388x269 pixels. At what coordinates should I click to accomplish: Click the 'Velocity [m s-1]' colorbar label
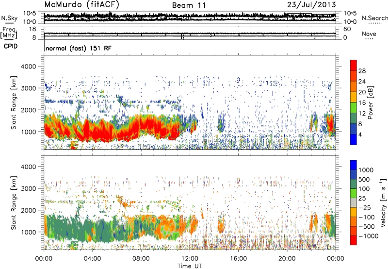(383, 202)
